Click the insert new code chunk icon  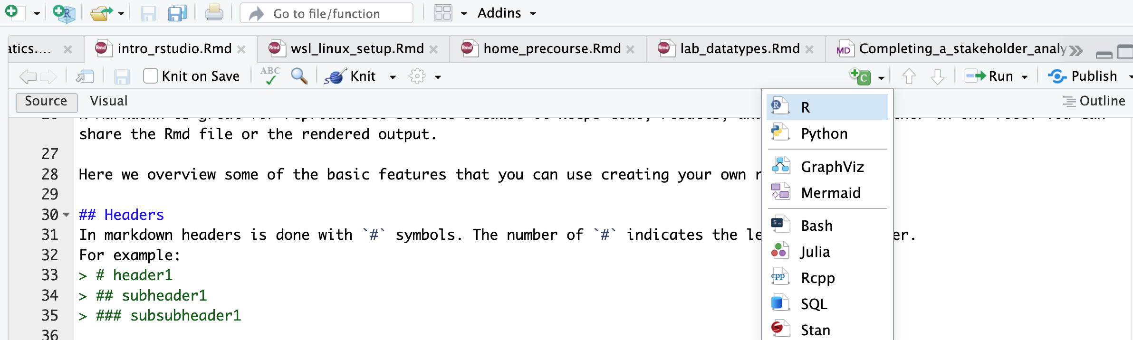[x=860, y=76]
